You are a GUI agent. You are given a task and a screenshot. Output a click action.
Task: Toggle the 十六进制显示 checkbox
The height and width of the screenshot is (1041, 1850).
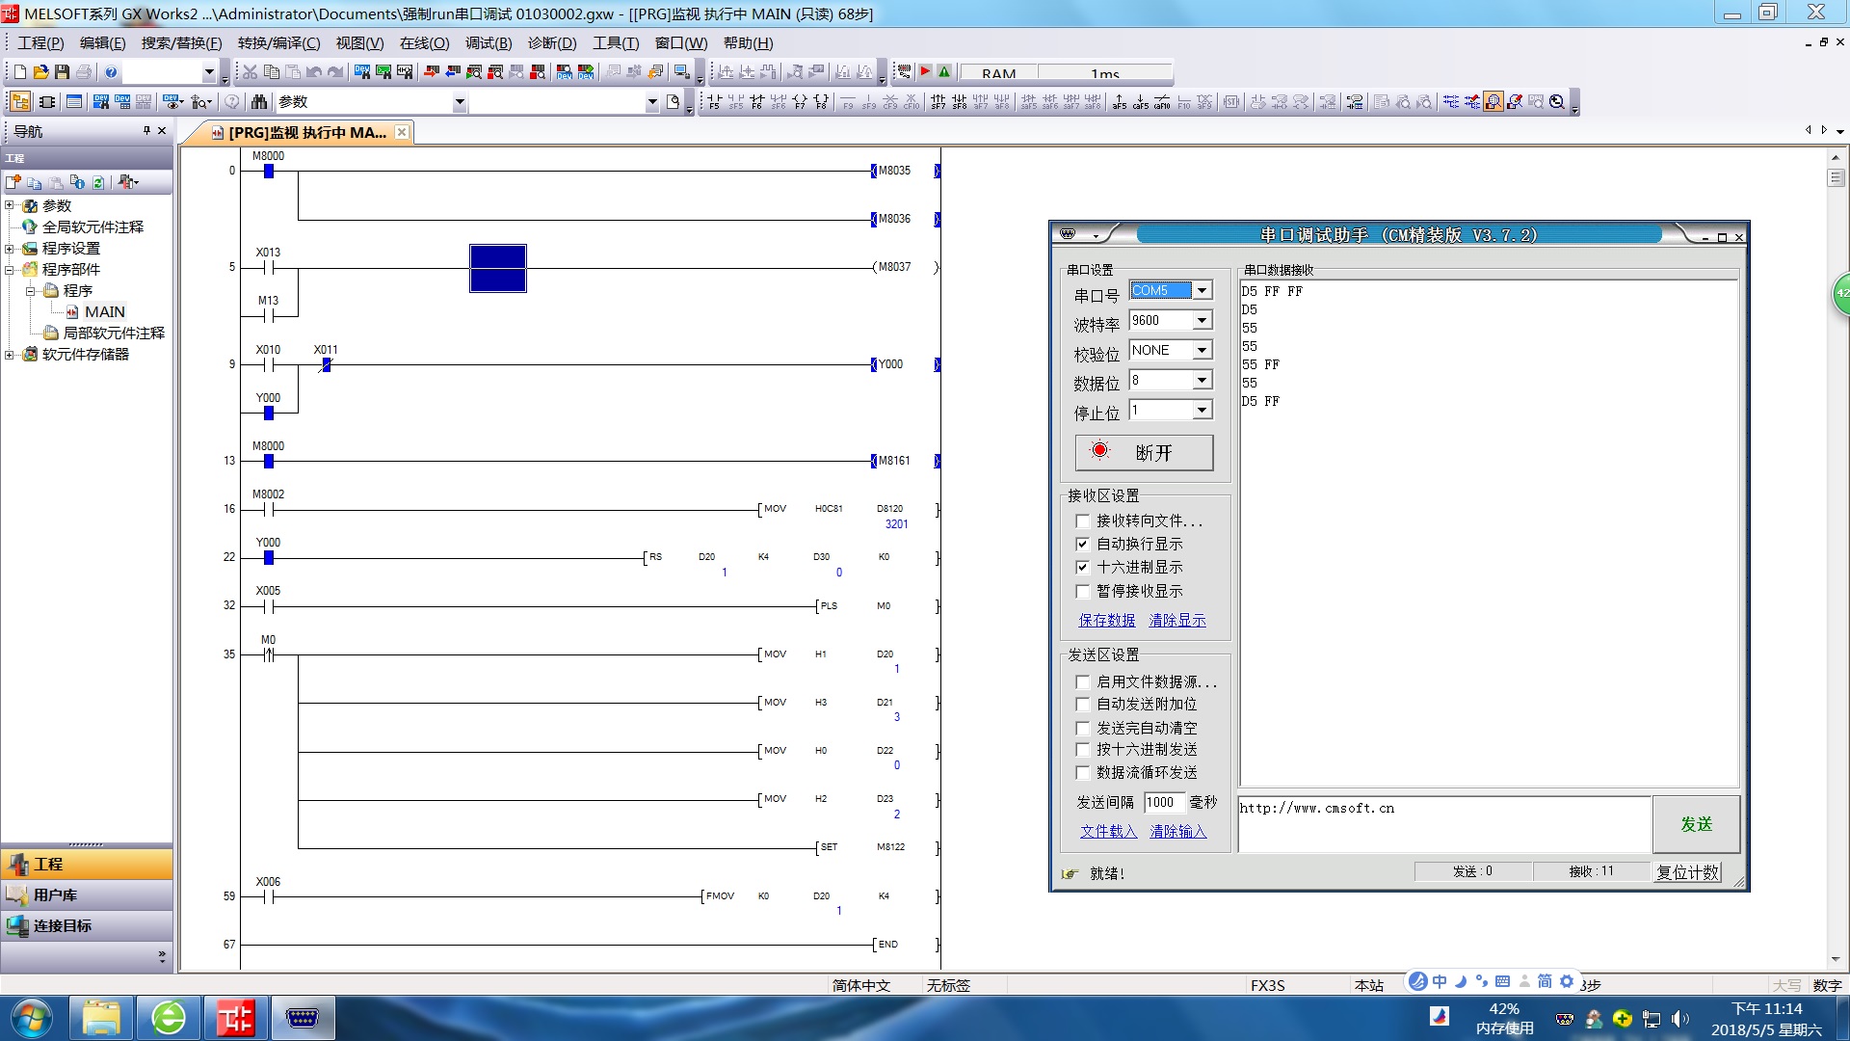1083,568
